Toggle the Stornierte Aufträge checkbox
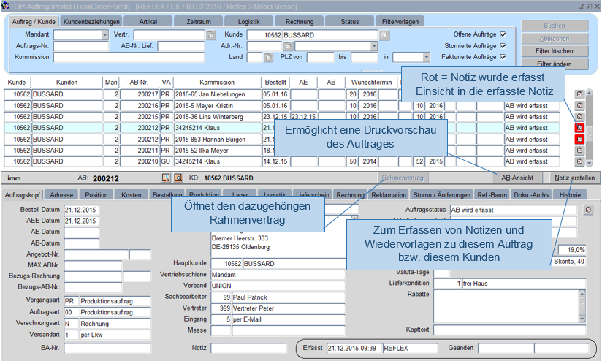602x361 pixels. coord(503,45)
